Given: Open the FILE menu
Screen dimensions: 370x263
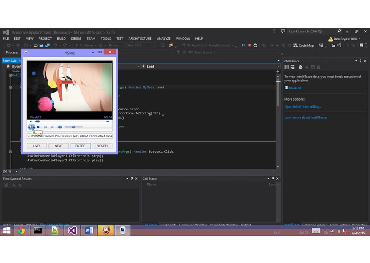Looking at the screenshot, I should (6, 39).
